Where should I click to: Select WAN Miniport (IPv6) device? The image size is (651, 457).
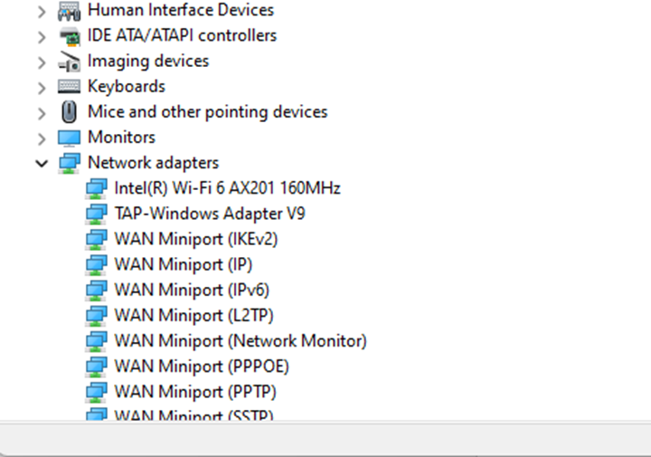[x=193, y=290]
